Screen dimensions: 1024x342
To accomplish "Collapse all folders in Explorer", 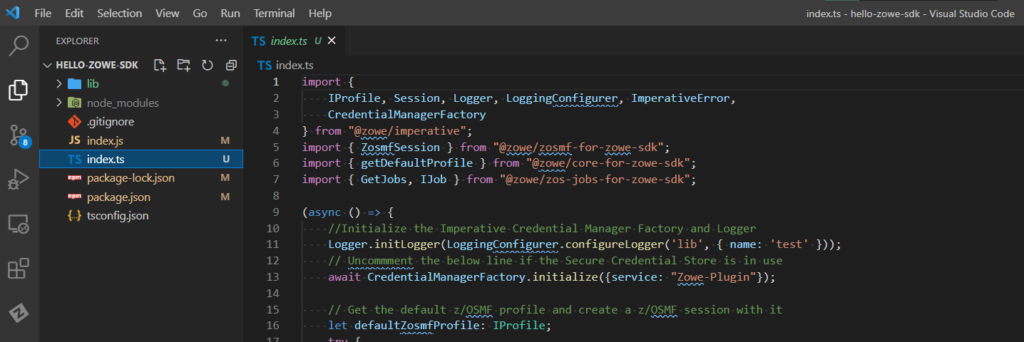I will click(x=231, y=66).
